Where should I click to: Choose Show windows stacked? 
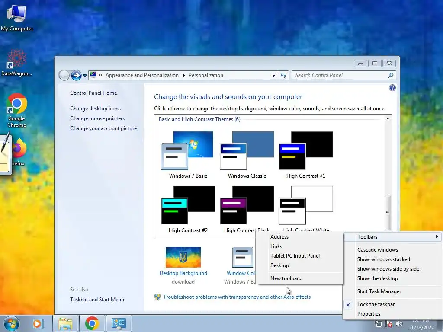click(393, 259)
